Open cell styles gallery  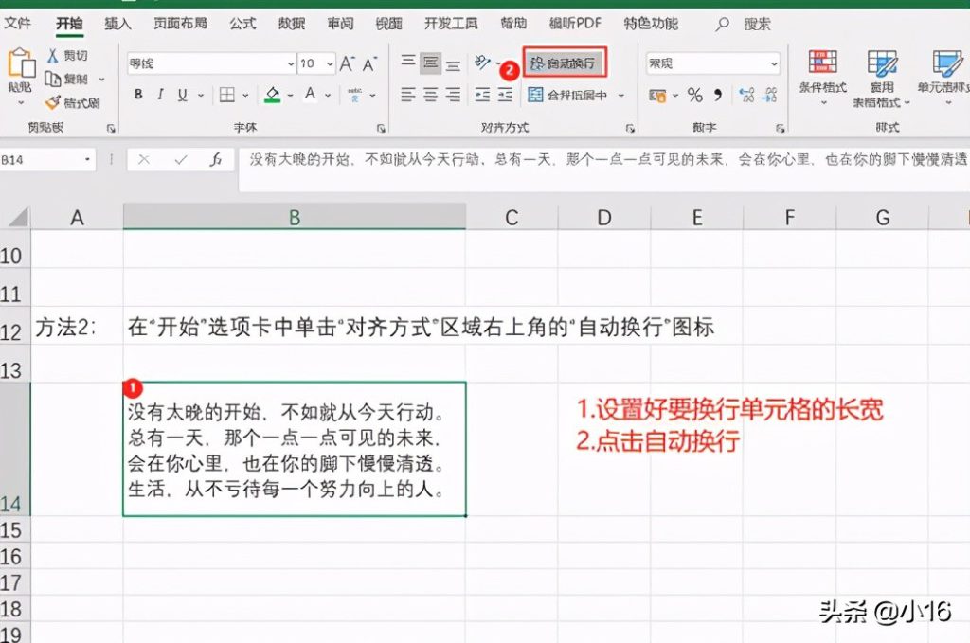[x=944, y=78]
